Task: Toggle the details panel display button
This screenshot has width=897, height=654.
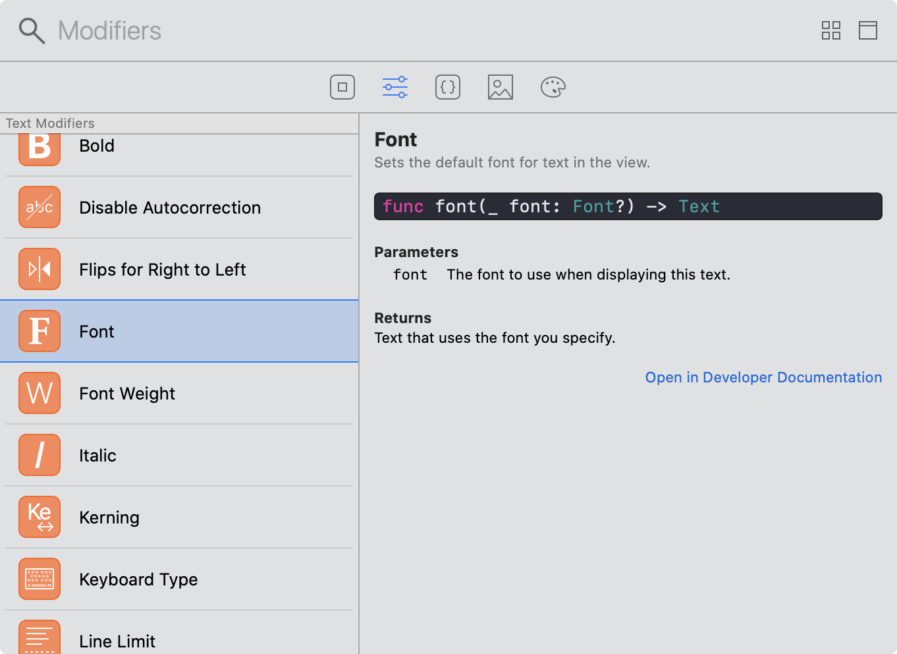Action: [x=867, y=30]
